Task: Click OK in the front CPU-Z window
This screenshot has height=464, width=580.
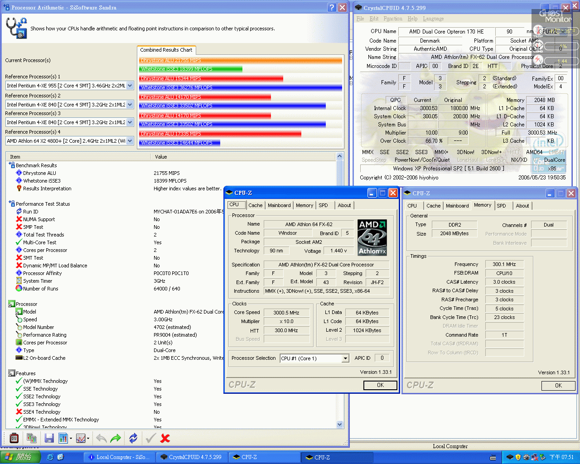Action: tap(380, 385)
